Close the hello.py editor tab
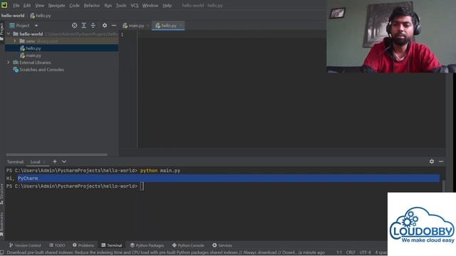Image resolution: width=456 pixels, height=256 pixels. tap(181, 26)
